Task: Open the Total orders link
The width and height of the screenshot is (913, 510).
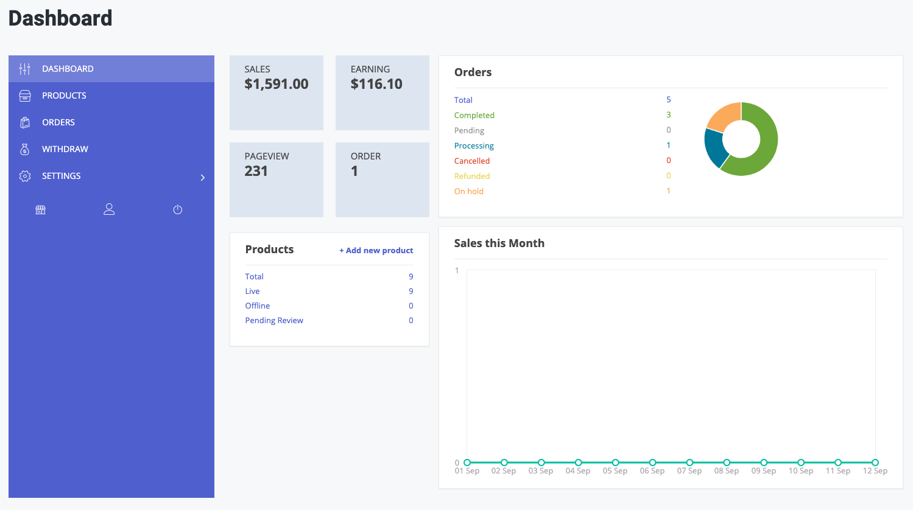Action: (x=463, y=100)
